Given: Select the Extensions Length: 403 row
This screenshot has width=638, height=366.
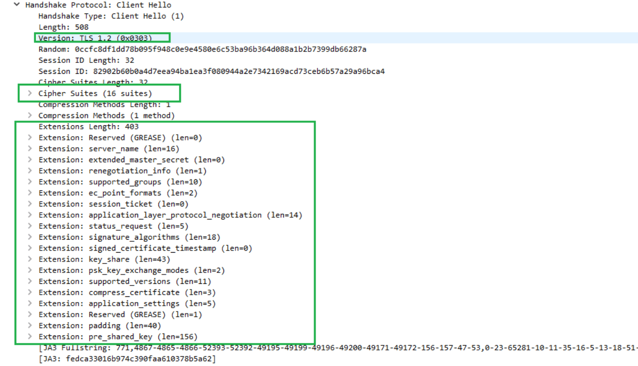Looking at the screenshot, I should pyautogui.click(x=89, y=126).
